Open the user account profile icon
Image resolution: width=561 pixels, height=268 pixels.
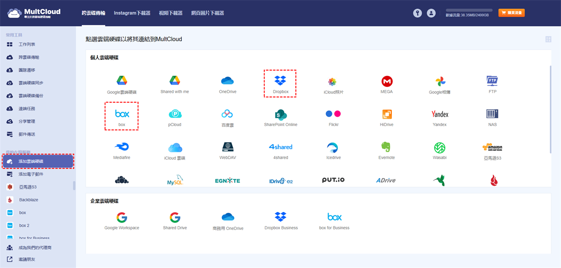tap(431, 14)
